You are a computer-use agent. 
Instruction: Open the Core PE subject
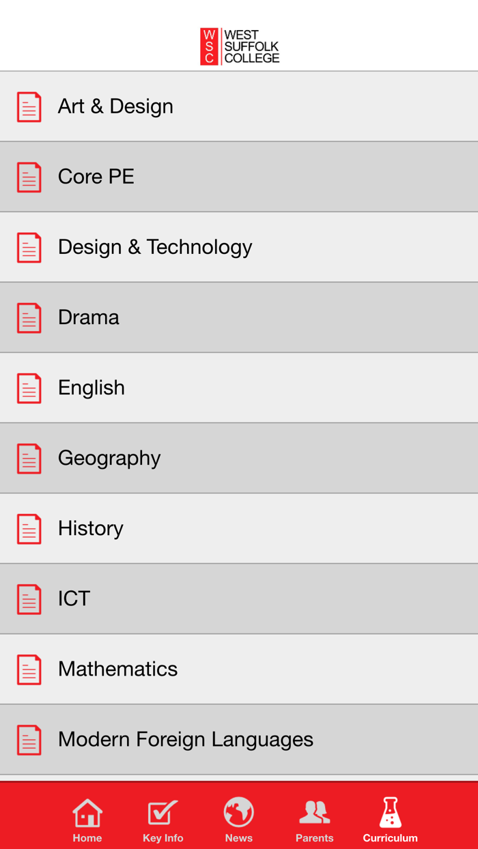(x=96, y=177)
